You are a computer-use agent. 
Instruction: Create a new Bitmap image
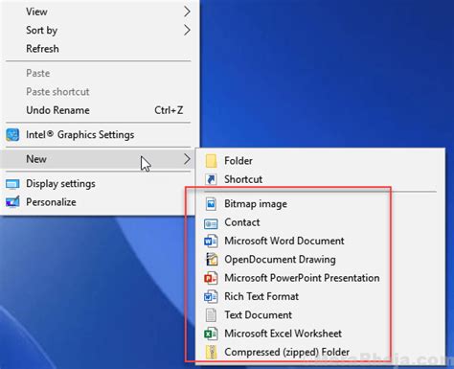click(320, 204)
